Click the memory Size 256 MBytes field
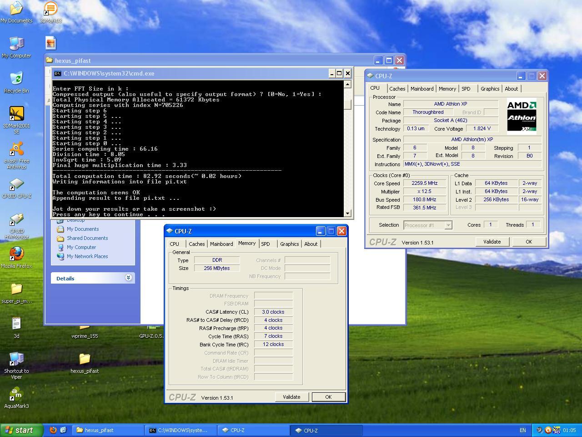582x437 pixels. coord(217,268)
